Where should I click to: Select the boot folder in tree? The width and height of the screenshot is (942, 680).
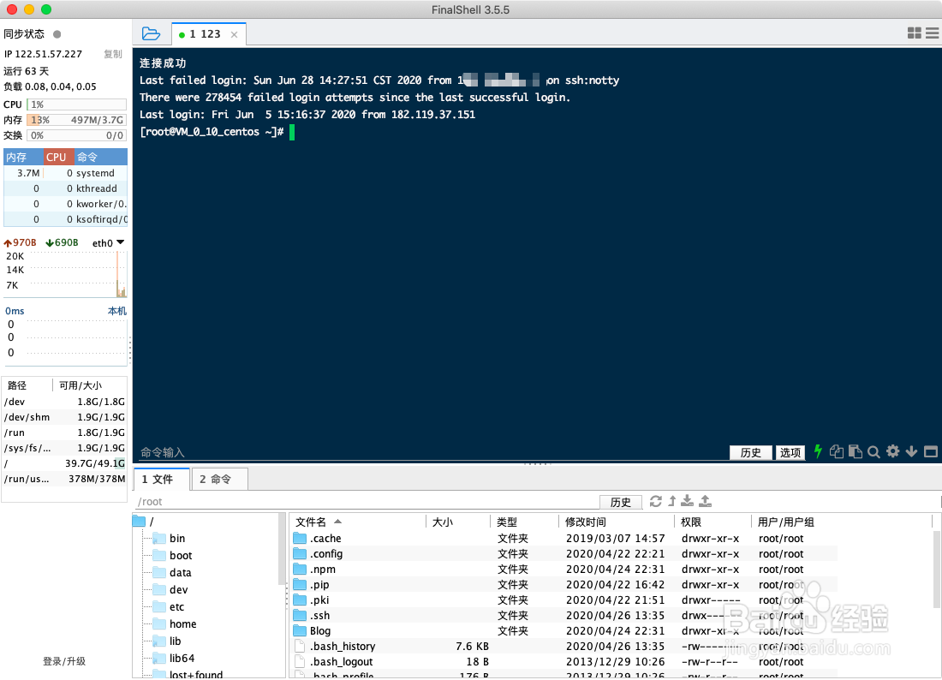point(172,555)
